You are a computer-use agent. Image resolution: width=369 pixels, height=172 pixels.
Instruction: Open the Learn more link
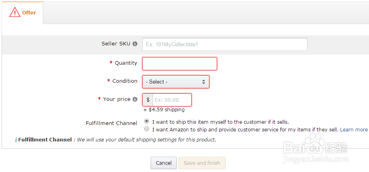[354, 129]
